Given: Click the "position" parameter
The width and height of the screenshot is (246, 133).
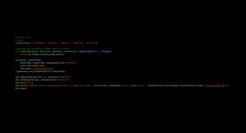Looking at the screenshot, I should tap(57, 51).
